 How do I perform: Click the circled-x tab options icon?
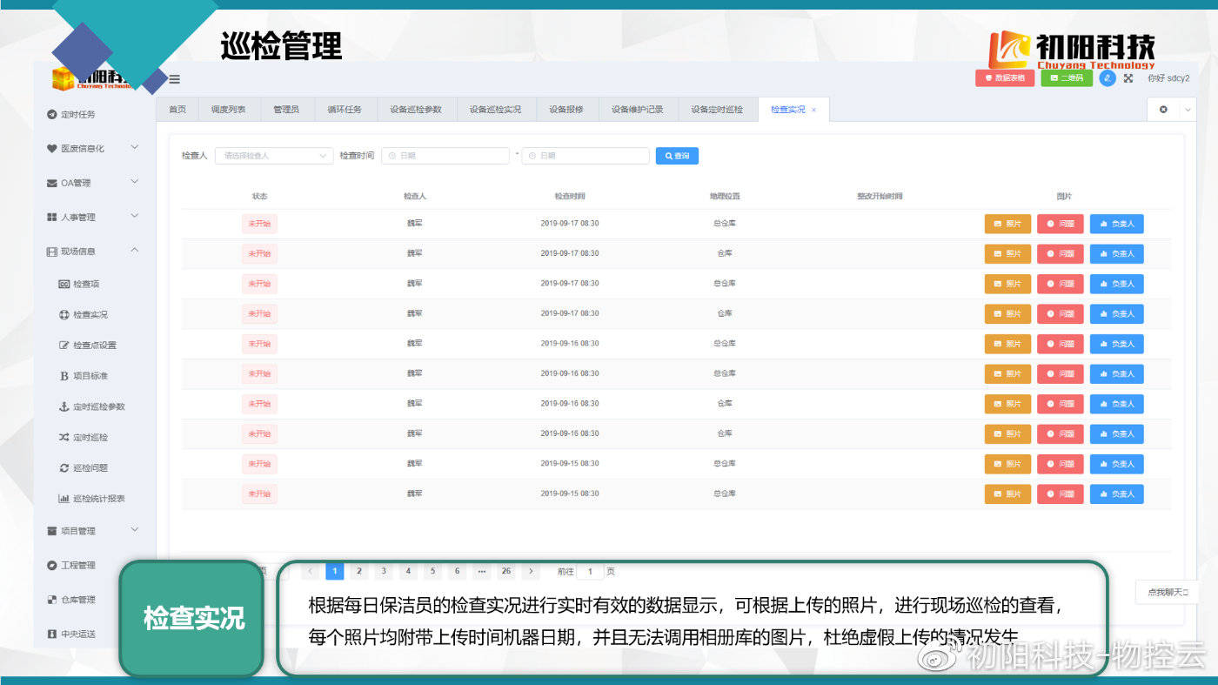click(x=1164, y=109)
